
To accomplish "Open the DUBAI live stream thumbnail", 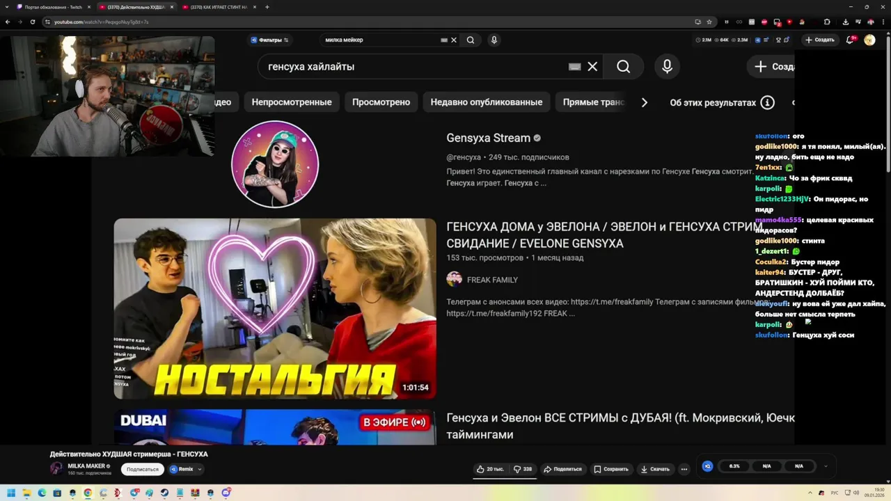I will tap(275, 427).
